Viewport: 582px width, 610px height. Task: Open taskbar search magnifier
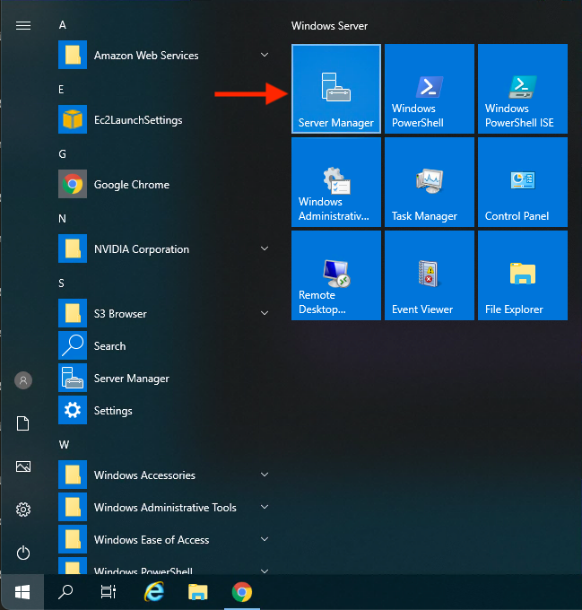[65, 592]
